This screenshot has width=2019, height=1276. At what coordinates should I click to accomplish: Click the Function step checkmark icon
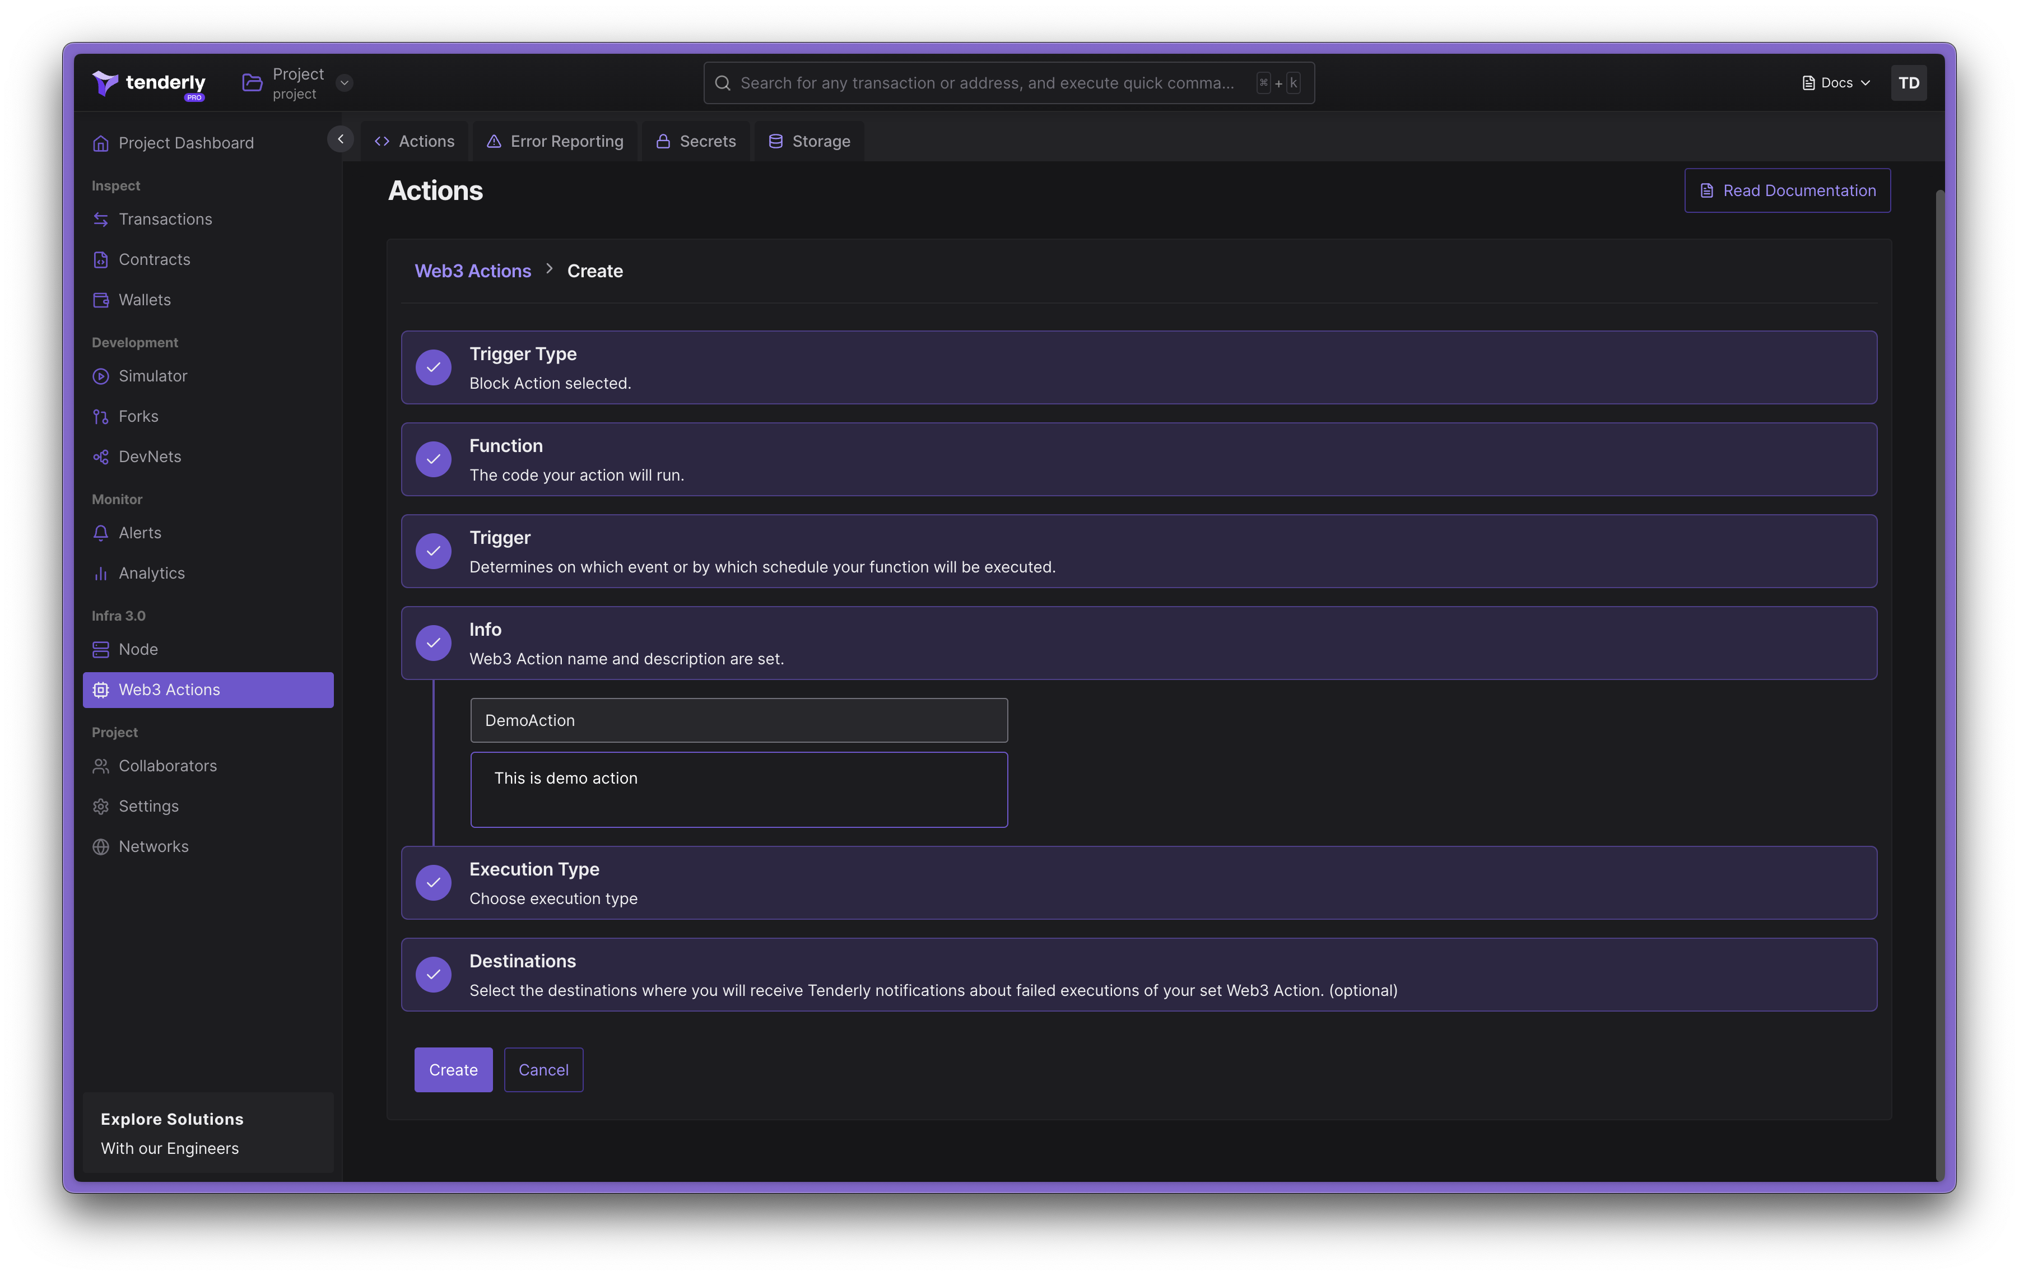point(434,459)
